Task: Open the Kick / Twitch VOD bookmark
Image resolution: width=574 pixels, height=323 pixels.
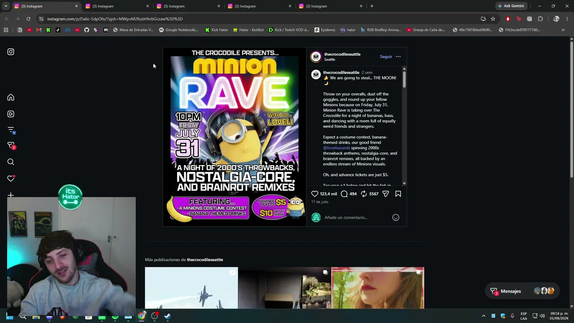Action: tap(289, 30)
